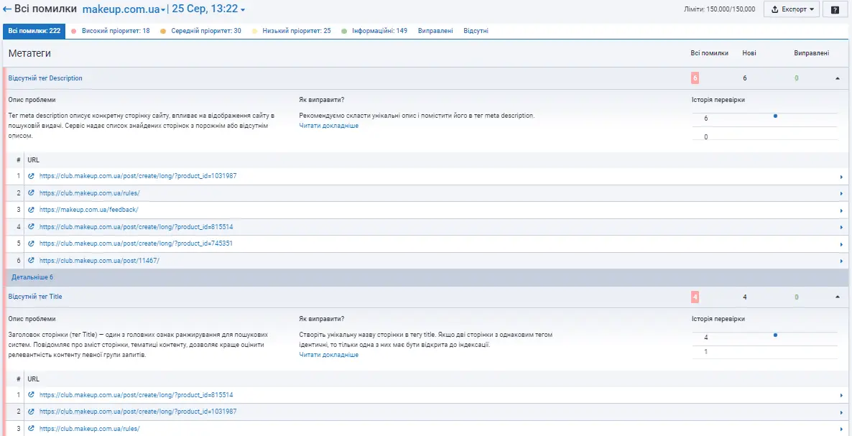
Task: Click the red 4 error count badge
Action: click(x=695, y=297)
